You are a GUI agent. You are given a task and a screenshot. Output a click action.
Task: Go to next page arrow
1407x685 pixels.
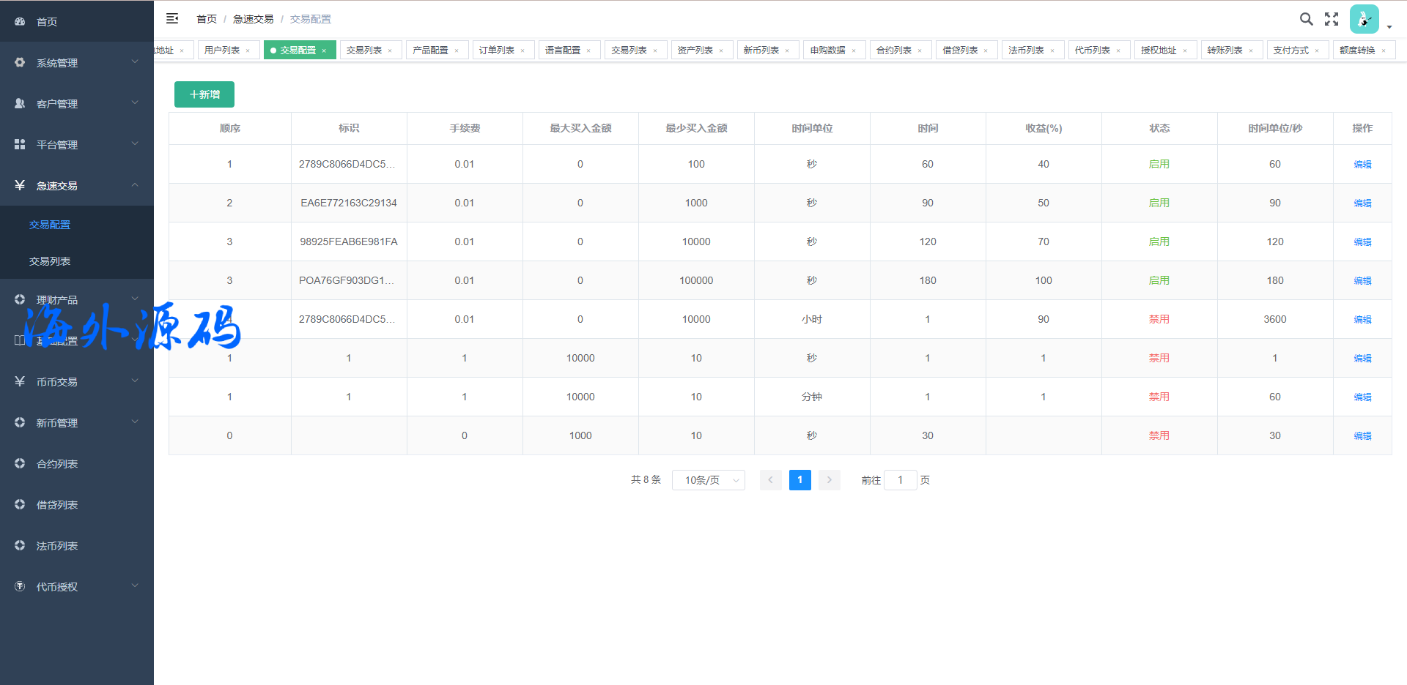click(x=829, y=480)
